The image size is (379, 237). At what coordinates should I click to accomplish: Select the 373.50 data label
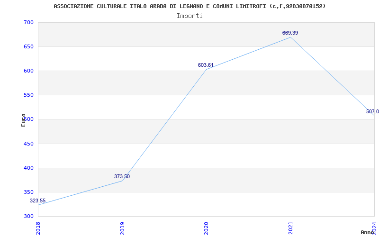pos(122,176)
